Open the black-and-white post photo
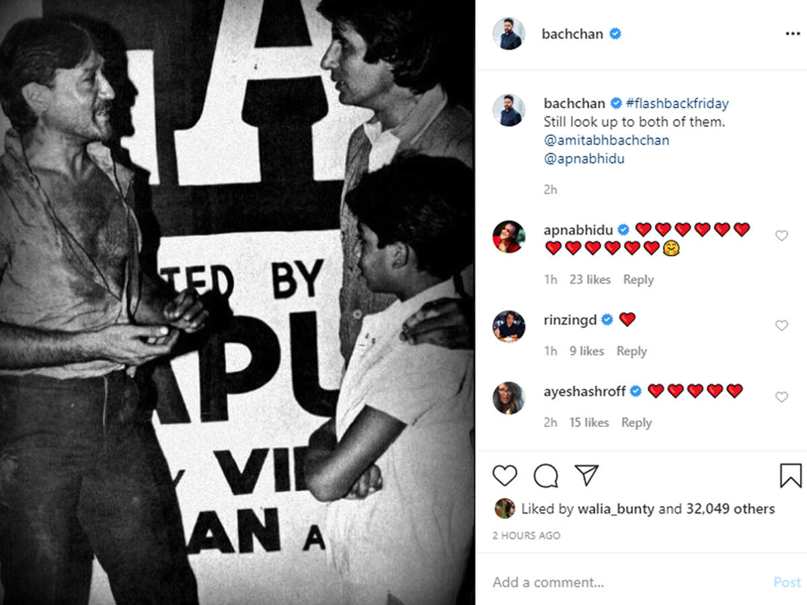807x605 pixels. (x=237, y=302)
